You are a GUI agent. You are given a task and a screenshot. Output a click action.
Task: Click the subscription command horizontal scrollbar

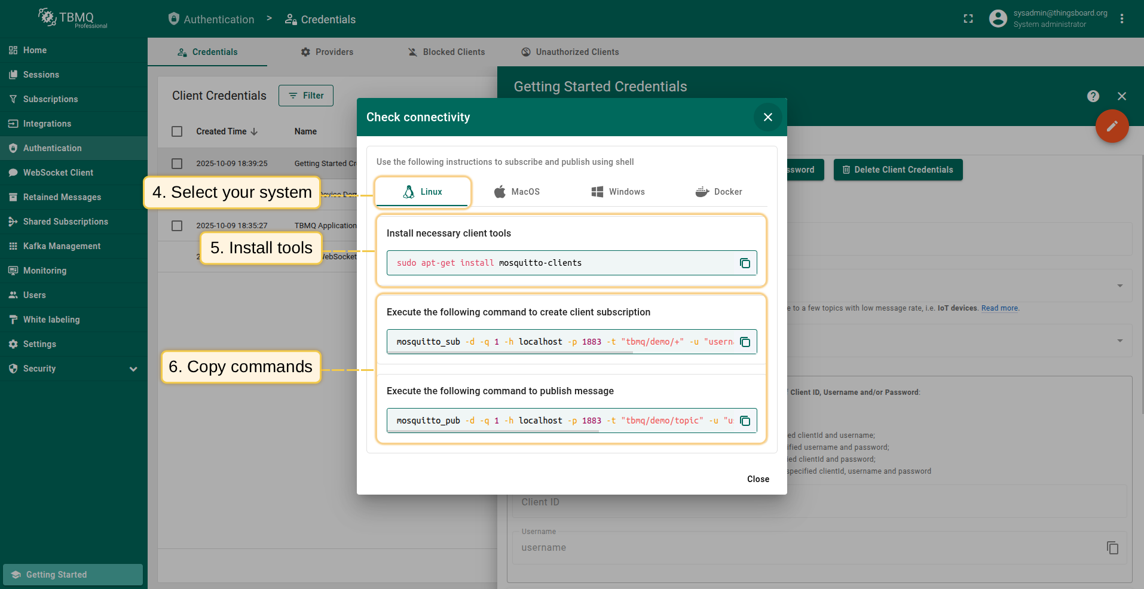511,352
